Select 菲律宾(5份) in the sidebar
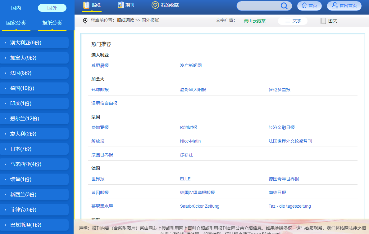The width and height of the screenshot is (369, 234). [34, 210]
